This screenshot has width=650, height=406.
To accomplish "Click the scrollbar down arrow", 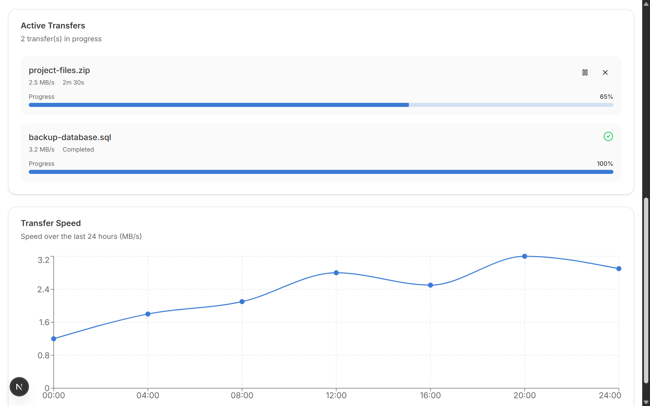I will (646, 402).
